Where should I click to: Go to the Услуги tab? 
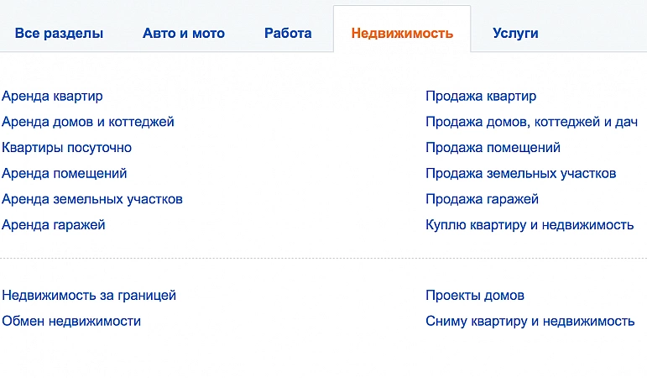(515, 34)
